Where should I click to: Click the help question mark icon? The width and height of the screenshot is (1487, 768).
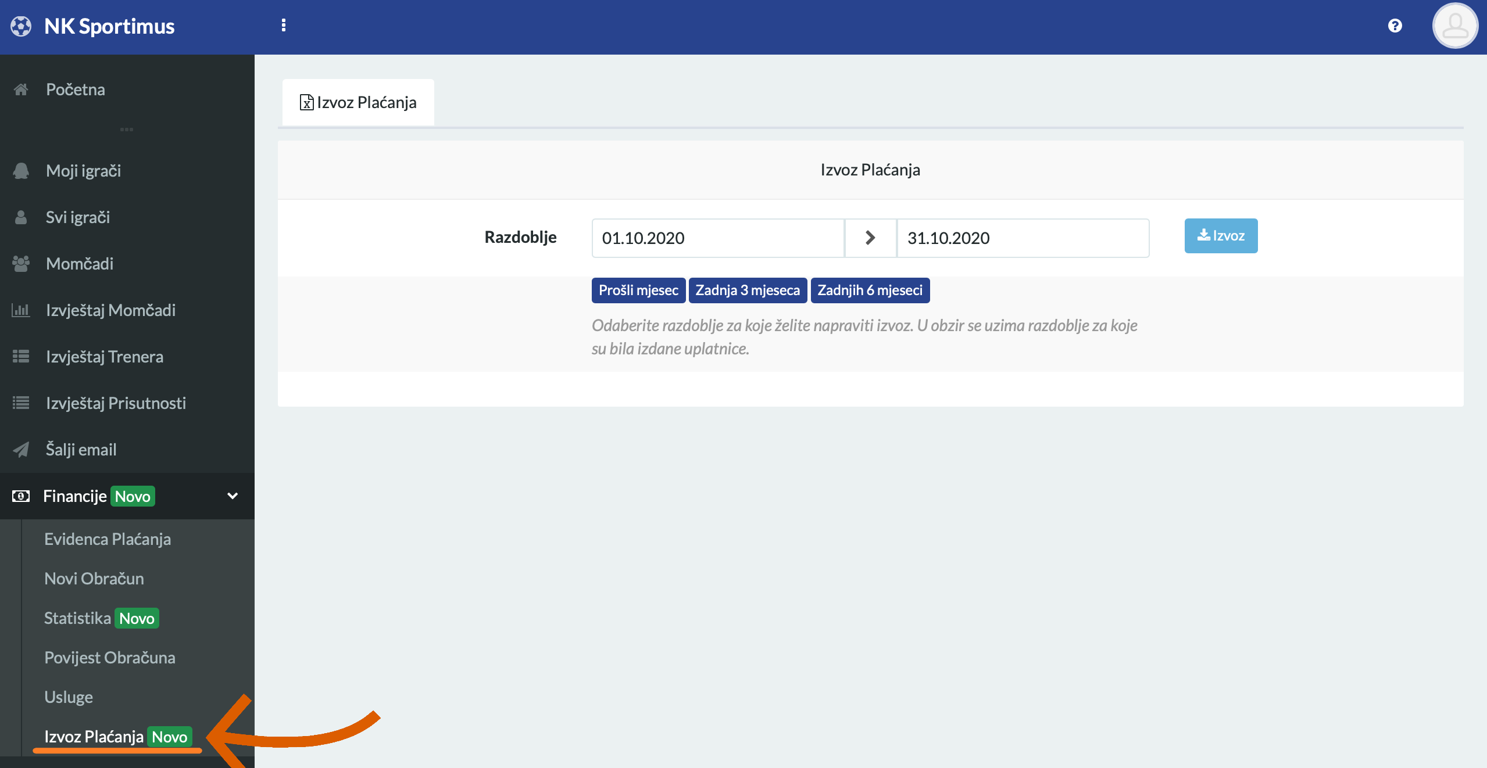pyautogui.click(x=1395, y=26)
